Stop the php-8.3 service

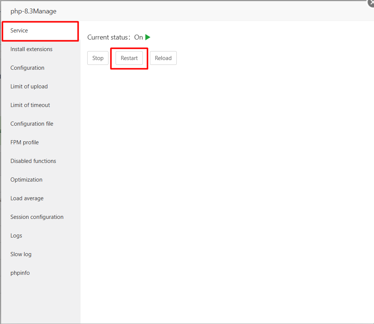[98, 58]
